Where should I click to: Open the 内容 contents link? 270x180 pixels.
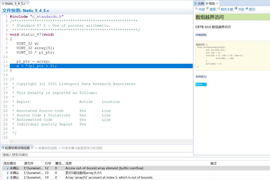point(202,9)
